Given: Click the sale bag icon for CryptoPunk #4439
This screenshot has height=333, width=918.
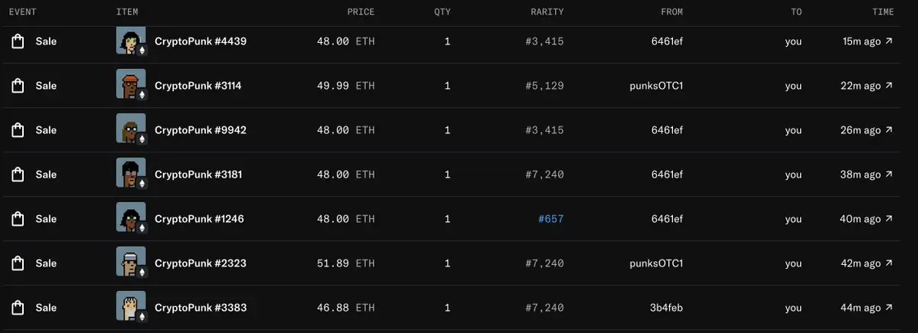Looking at the screenshot, I should pos(18,41).
